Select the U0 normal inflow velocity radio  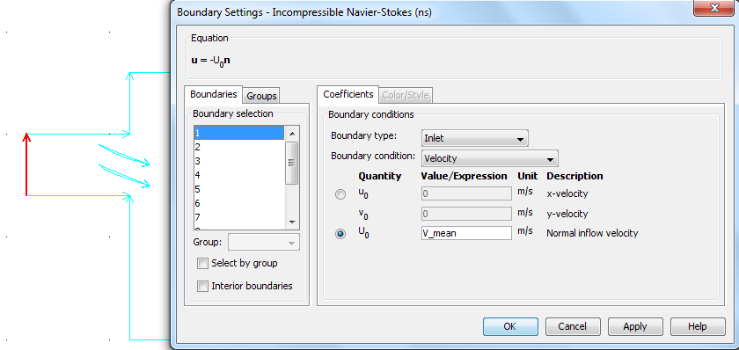pyautogui.click(x=340, y=234)
